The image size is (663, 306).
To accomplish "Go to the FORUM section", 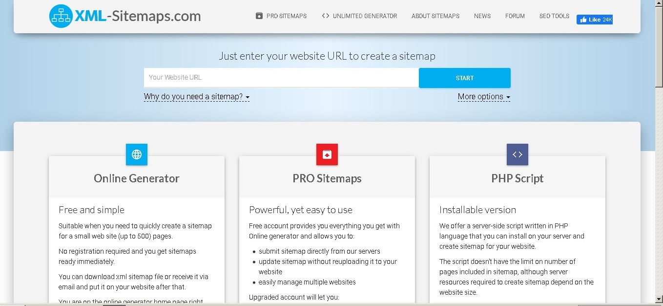I will tap(515, 16).
